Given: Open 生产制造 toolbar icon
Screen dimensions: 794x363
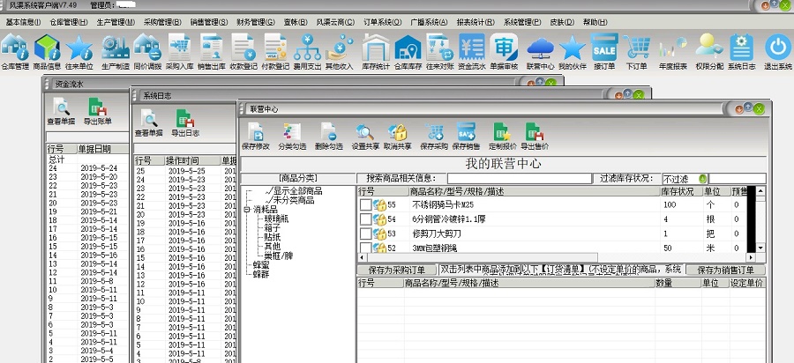Looking at the screenshot, I should (x=116, y=52).
